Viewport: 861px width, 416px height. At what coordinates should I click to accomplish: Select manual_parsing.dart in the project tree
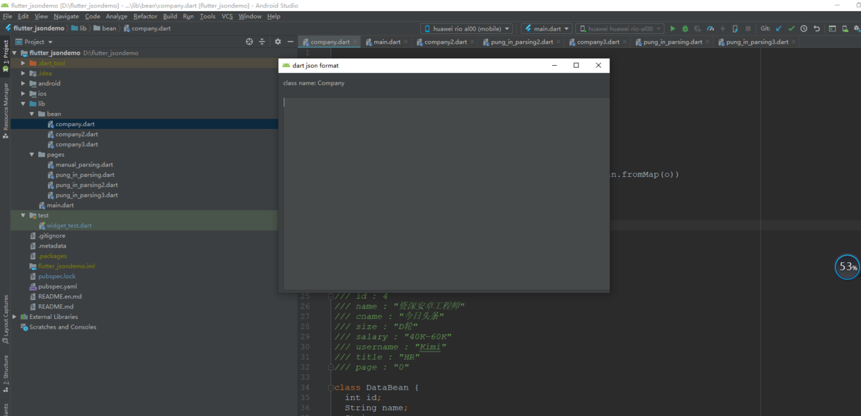pyautogui.click(x=84, y=165)
